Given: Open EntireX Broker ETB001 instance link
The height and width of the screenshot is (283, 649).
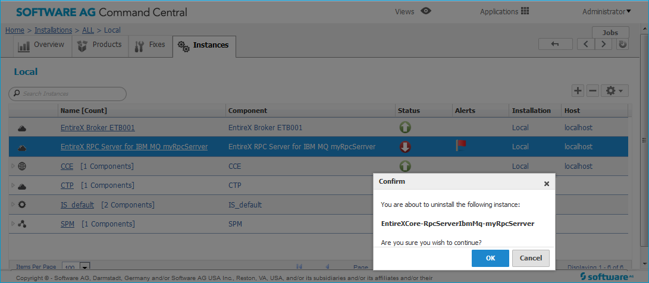Looking at the screenshot, I should pyautogui.click(x=98, y=127).
